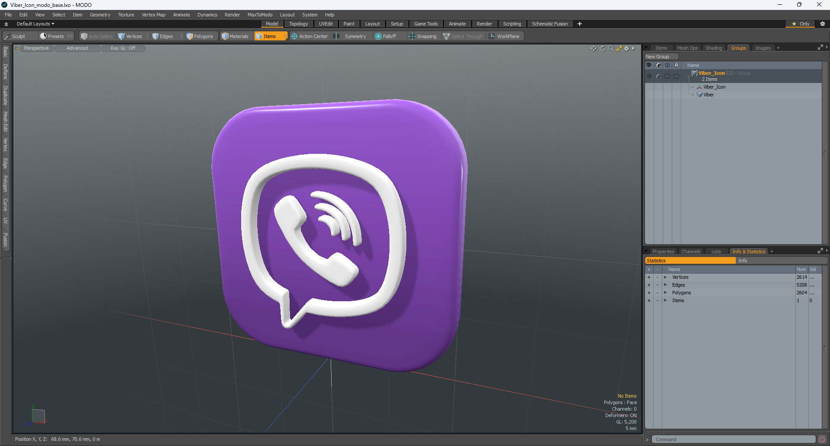The image size is (830, 446).
Task: Open the Perspective view type dropdown
Action: [x=36, y=48]
